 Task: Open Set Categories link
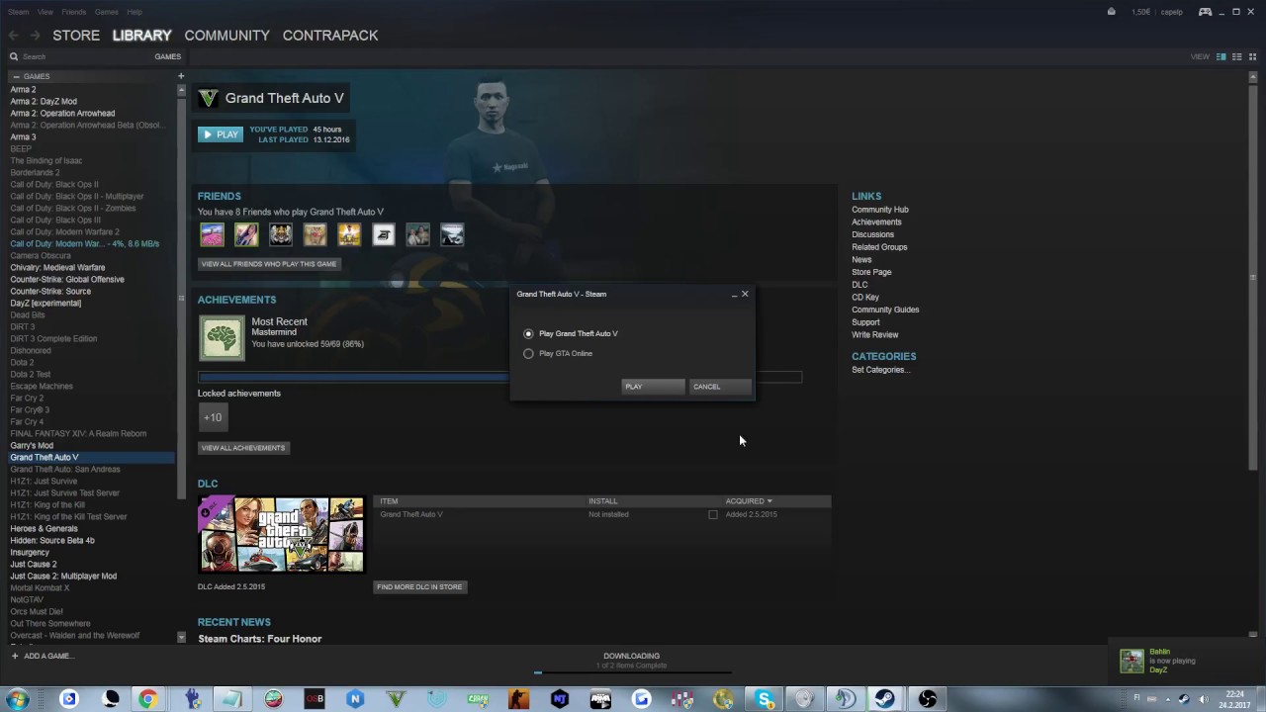(x=881, y=370)
